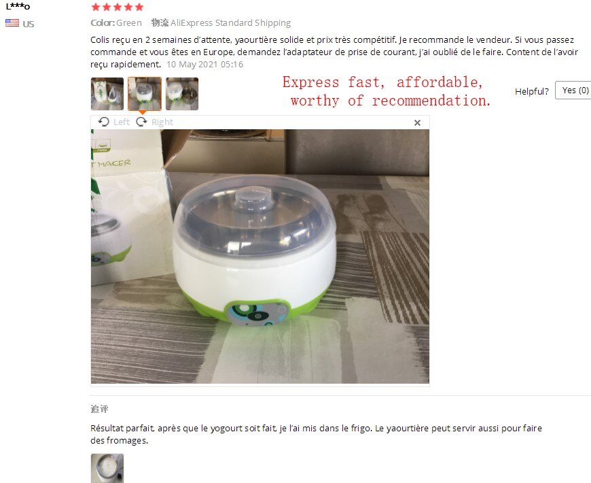
Task: Open third thumbnail showing metal inner pot
Action: click(x=182, y=94)
